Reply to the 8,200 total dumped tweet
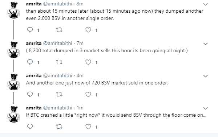This screenshot has width=218, height=137. coord(30,62)
